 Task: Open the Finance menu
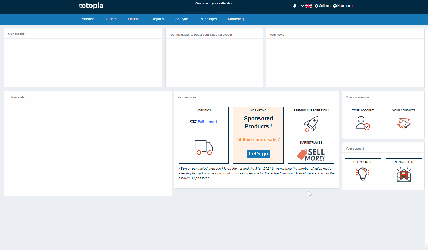click(x=134, y=19)
